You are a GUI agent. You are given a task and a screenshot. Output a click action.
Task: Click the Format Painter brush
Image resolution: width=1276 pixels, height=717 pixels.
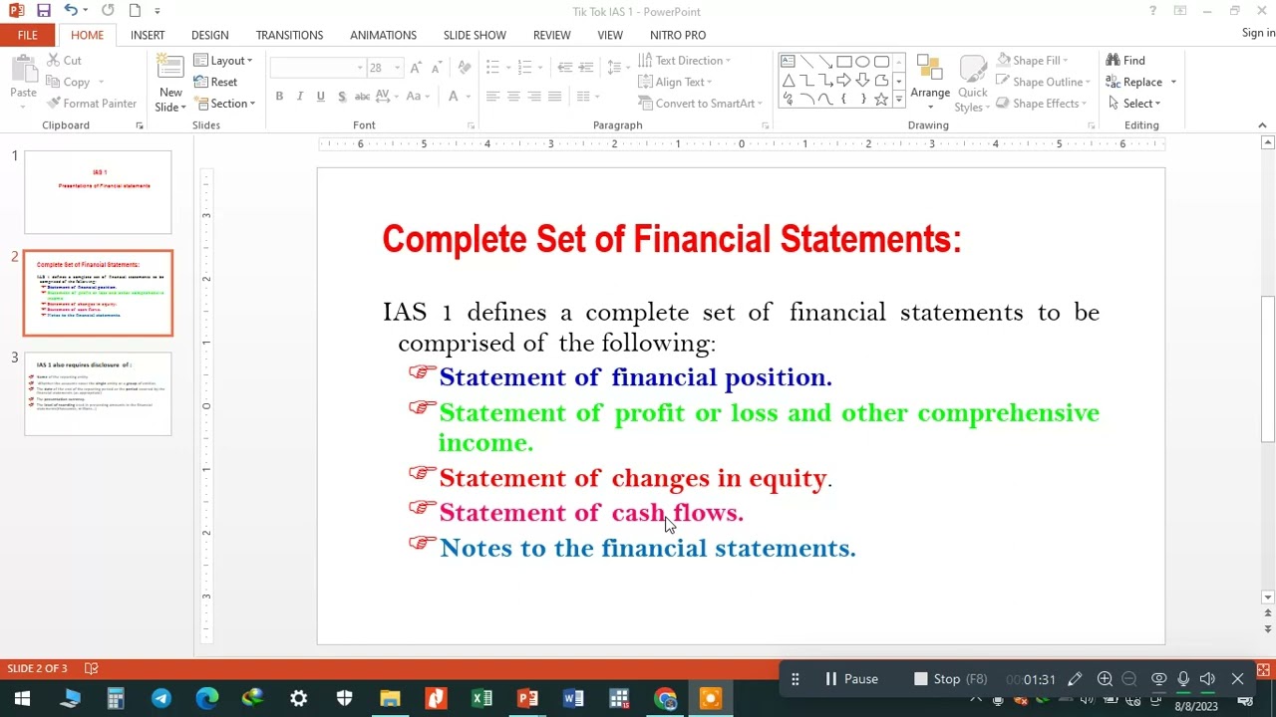[x=54, y=104]
